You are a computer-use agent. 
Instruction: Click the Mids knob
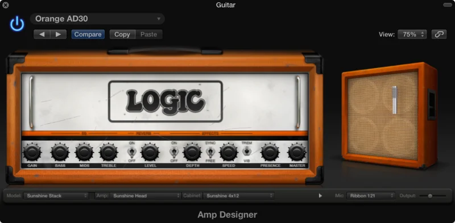(84, 152)
